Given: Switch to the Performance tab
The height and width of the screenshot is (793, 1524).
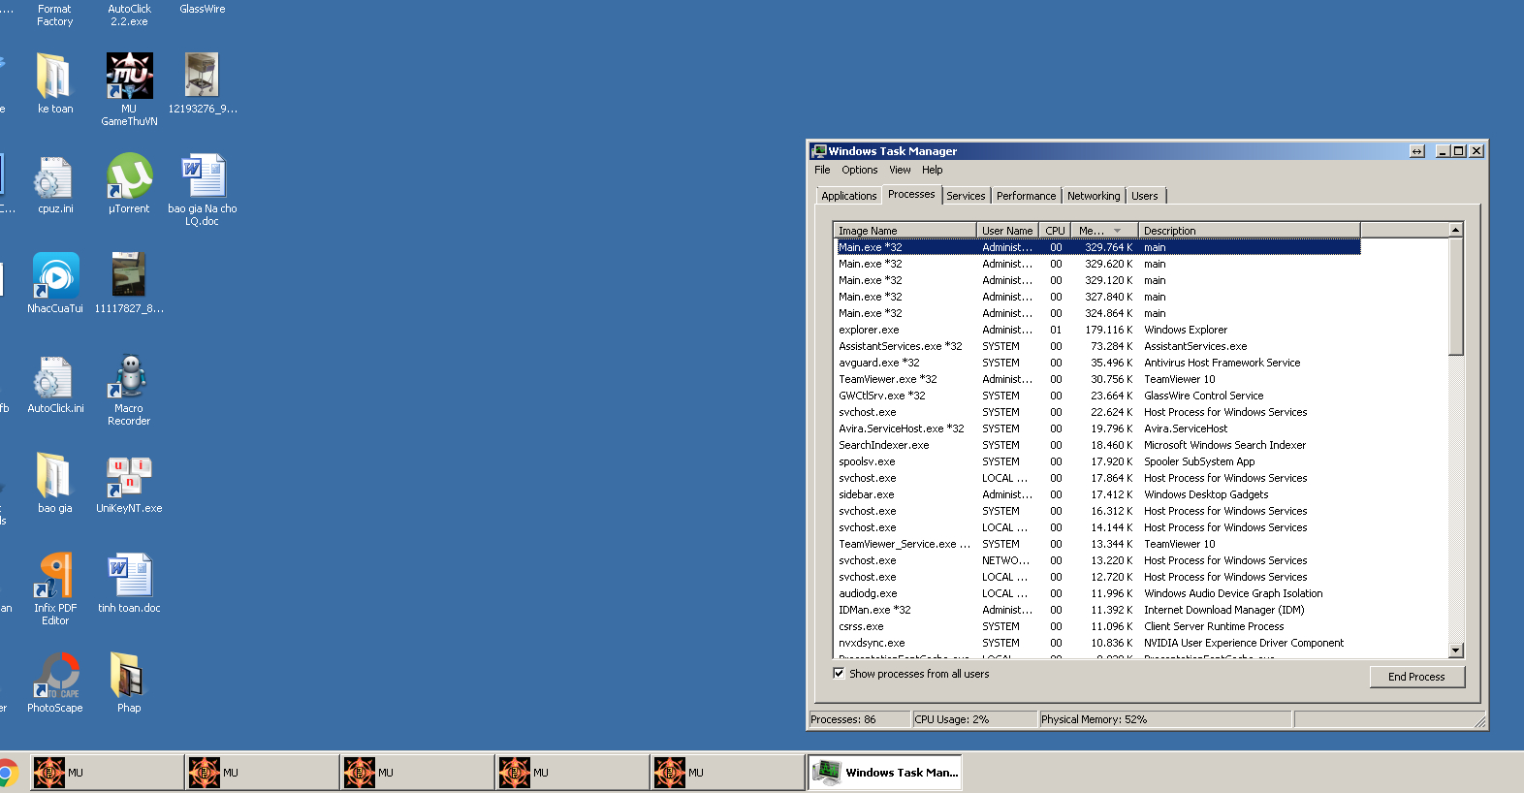Looking at the screenshot, I should pyautogui.click(x=1026, y=196).
